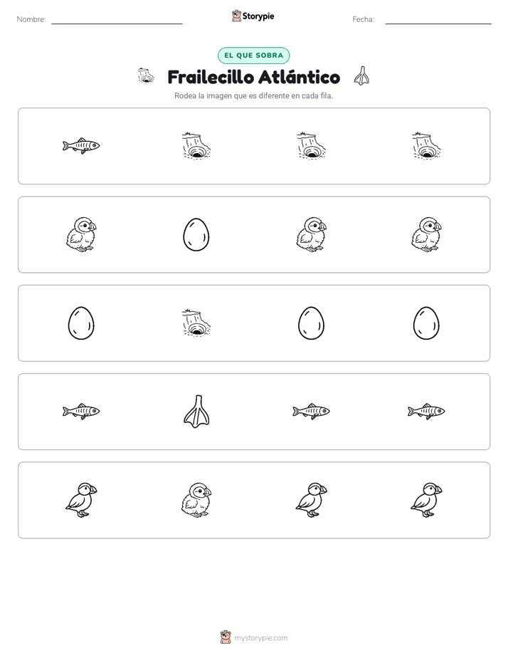The image size is (508, 658).
Task: Open the mystorypie.com link
Action: (260, 638)
